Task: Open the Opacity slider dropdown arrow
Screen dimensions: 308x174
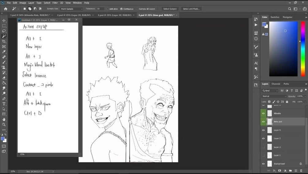Action: (305, 96)
